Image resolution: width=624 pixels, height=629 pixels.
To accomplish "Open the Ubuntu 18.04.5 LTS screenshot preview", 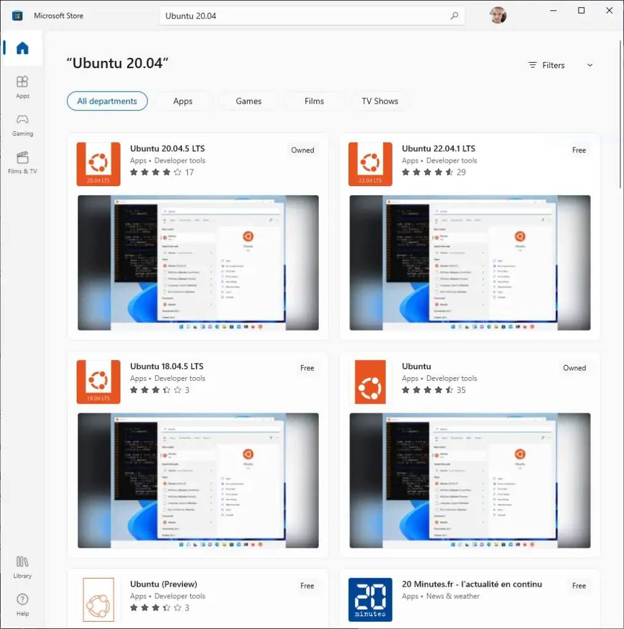I will click(x=198, y=480).
